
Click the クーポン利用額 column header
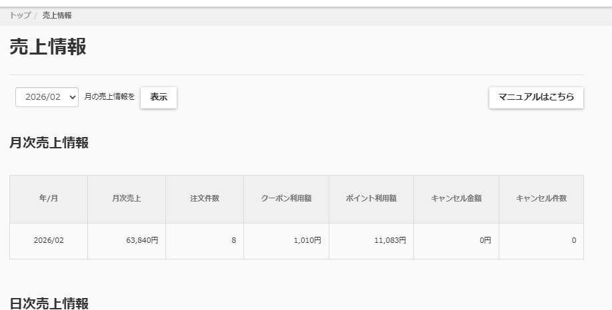point(286,199)
